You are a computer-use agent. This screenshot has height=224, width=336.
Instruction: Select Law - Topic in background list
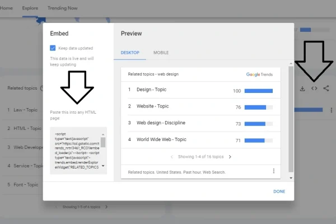(22, 110)
